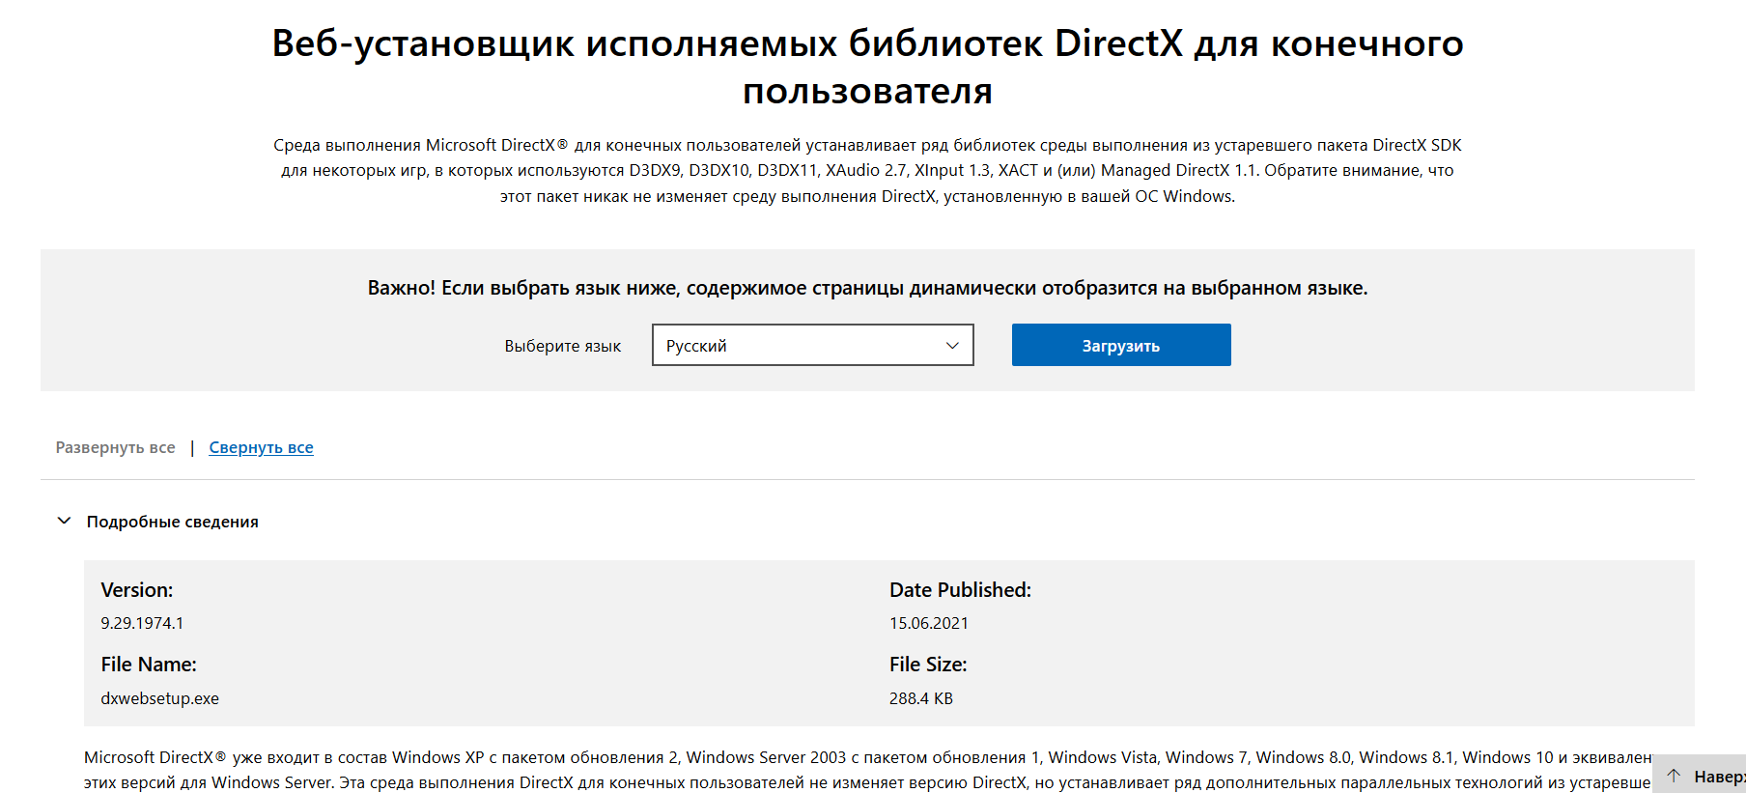
Task: Click the version value 9.29.1974.1
Action: 142,623
